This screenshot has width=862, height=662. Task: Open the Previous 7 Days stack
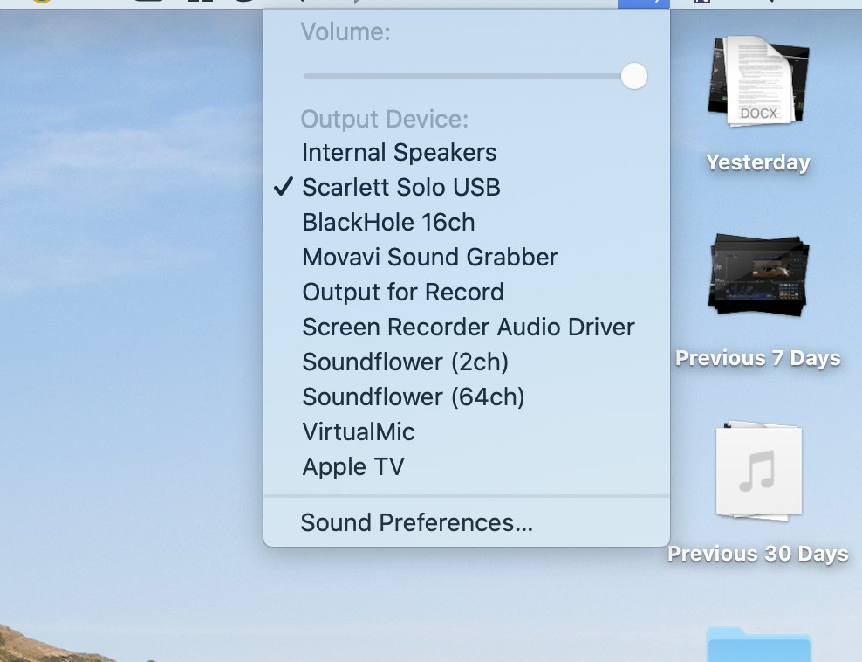[x=758, y=274]
